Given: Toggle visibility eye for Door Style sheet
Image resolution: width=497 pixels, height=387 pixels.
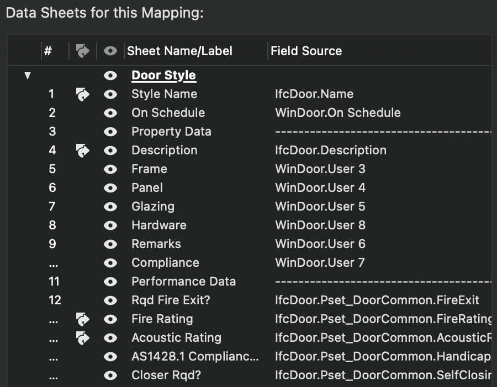Looking at the screenshot, I should pyautogui.click(x=110, y=76).
